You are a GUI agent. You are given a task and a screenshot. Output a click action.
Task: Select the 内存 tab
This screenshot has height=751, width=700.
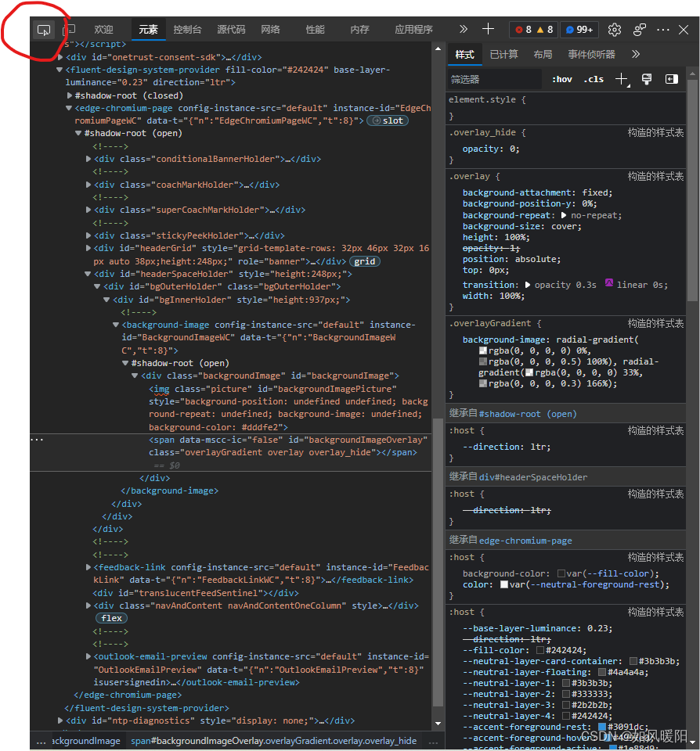(359, 30)
